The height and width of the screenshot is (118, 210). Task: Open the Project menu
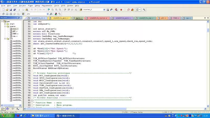(x=22, y=6)
